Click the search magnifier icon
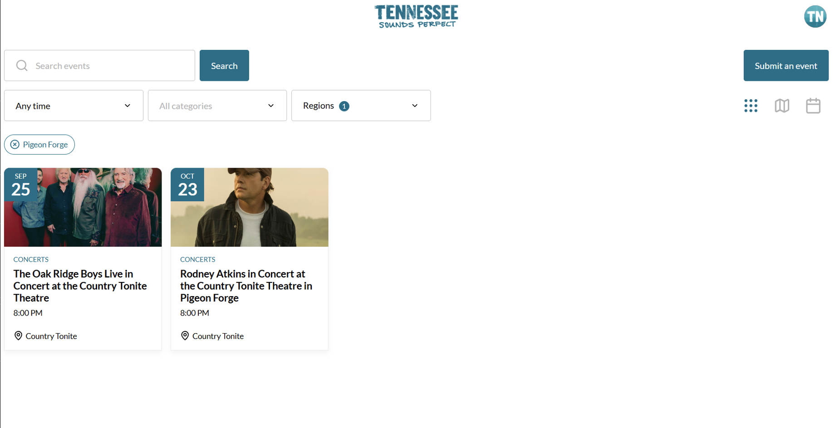835x428 pixels. click(22, 66)
